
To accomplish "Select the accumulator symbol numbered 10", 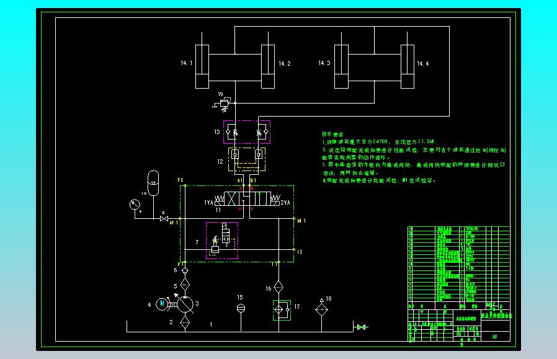I will pos(153,184).
